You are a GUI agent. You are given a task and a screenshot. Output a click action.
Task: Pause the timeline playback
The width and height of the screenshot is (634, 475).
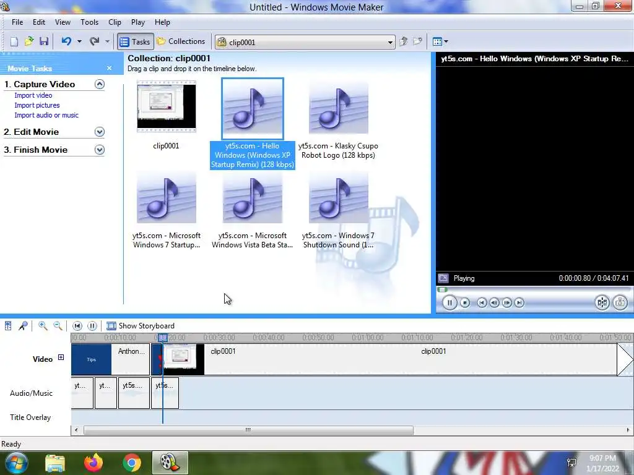coord(92,325)
